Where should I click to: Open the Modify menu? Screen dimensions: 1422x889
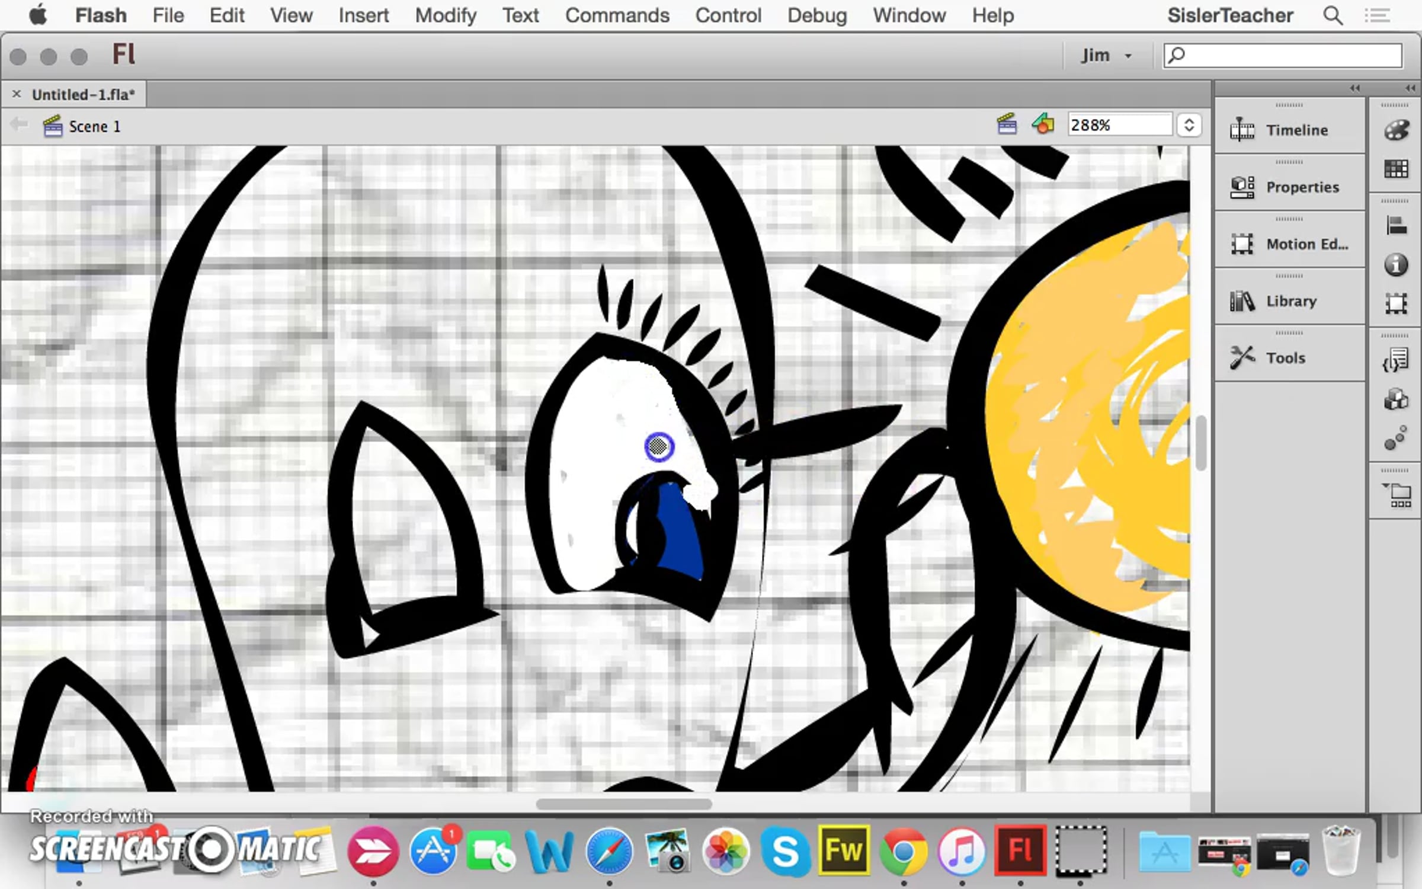coord(446,15)
